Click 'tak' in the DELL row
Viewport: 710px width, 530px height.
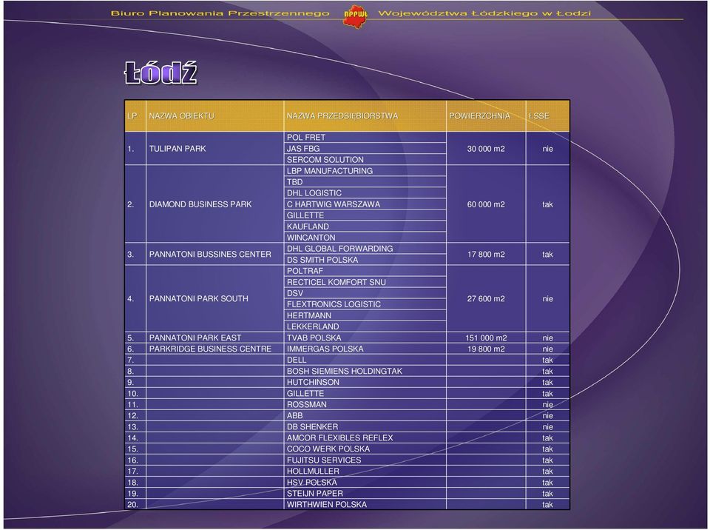pos(548,360)
